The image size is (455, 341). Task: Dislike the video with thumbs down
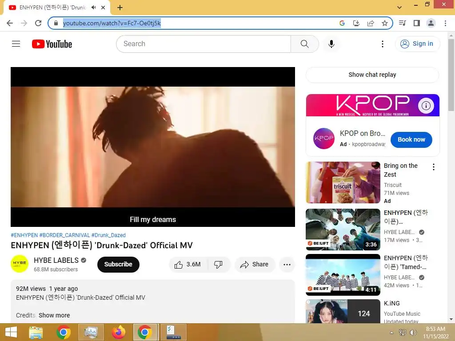(218, 265)
